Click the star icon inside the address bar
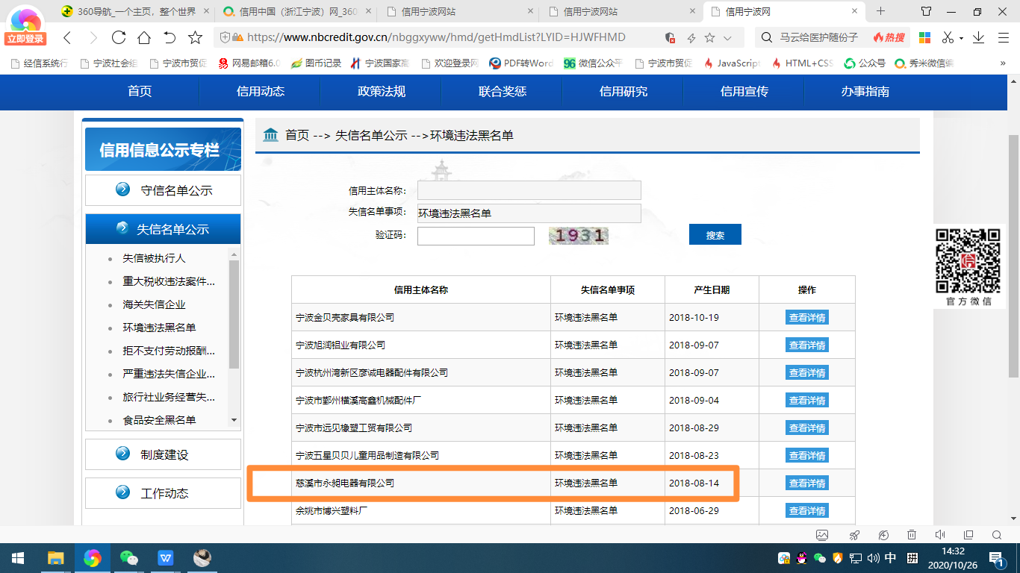Screen dimensions: 1020x573 pos(709,37)
